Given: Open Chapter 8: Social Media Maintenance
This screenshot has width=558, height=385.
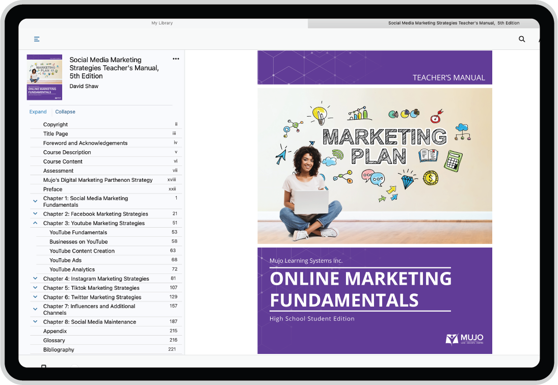Looking at the screenshot, I should 90,322.
